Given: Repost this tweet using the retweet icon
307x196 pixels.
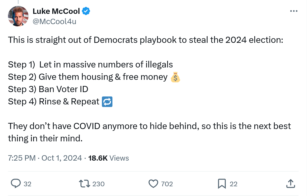Looking at the screenshot, I should click(84, 184).
